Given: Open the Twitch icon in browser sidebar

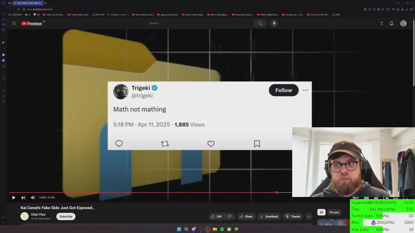Looking at the screenshot, I should 3,55.
